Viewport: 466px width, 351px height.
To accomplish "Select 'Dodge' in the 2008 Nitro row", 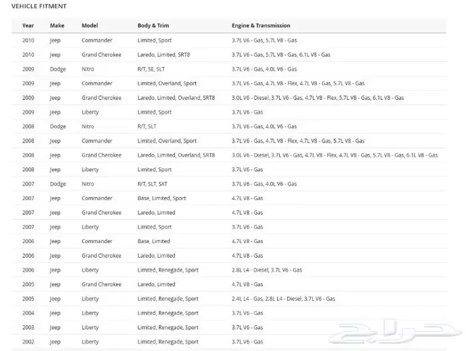I will point(58,127).
